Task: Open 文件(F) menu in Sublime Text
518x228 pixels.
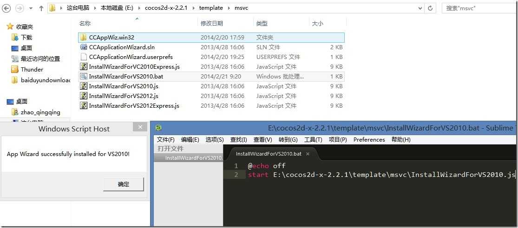Action: click(165, 140)
